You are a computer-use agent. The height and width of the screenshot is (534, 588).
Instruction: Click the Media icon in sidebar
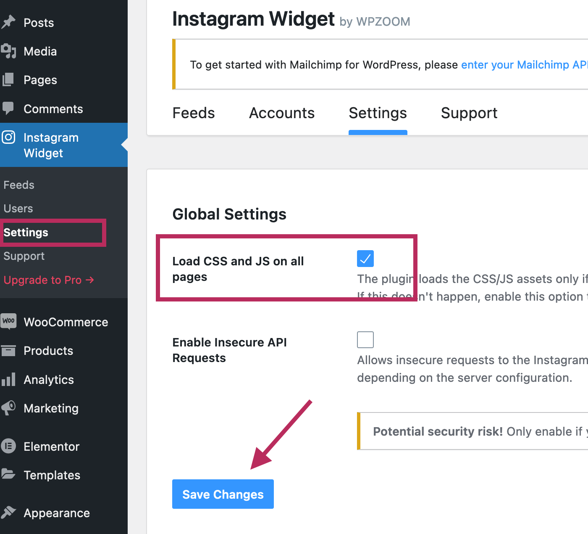8,51
